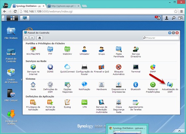Open the Utilizador (user) settings
Image resolution: width=186 pixels, height=134 pixels.
[x=84, y=51]
